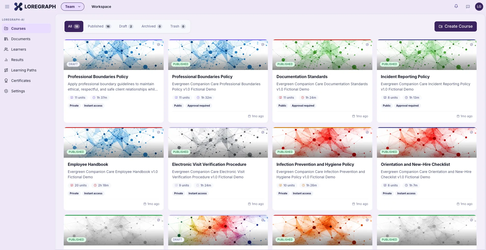Open the notifications bell
The height and width of the screenshot is (250, 486).
click(456, 6)
